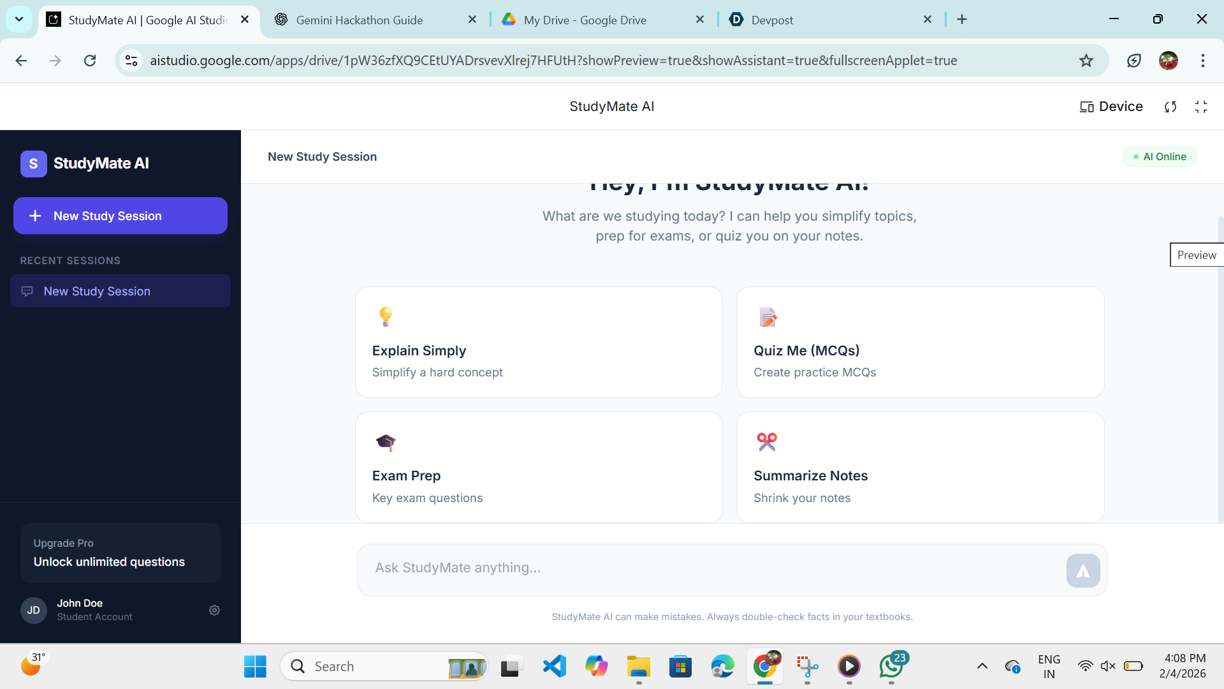Click the reload applet icon beside Device

[1170, 107]
